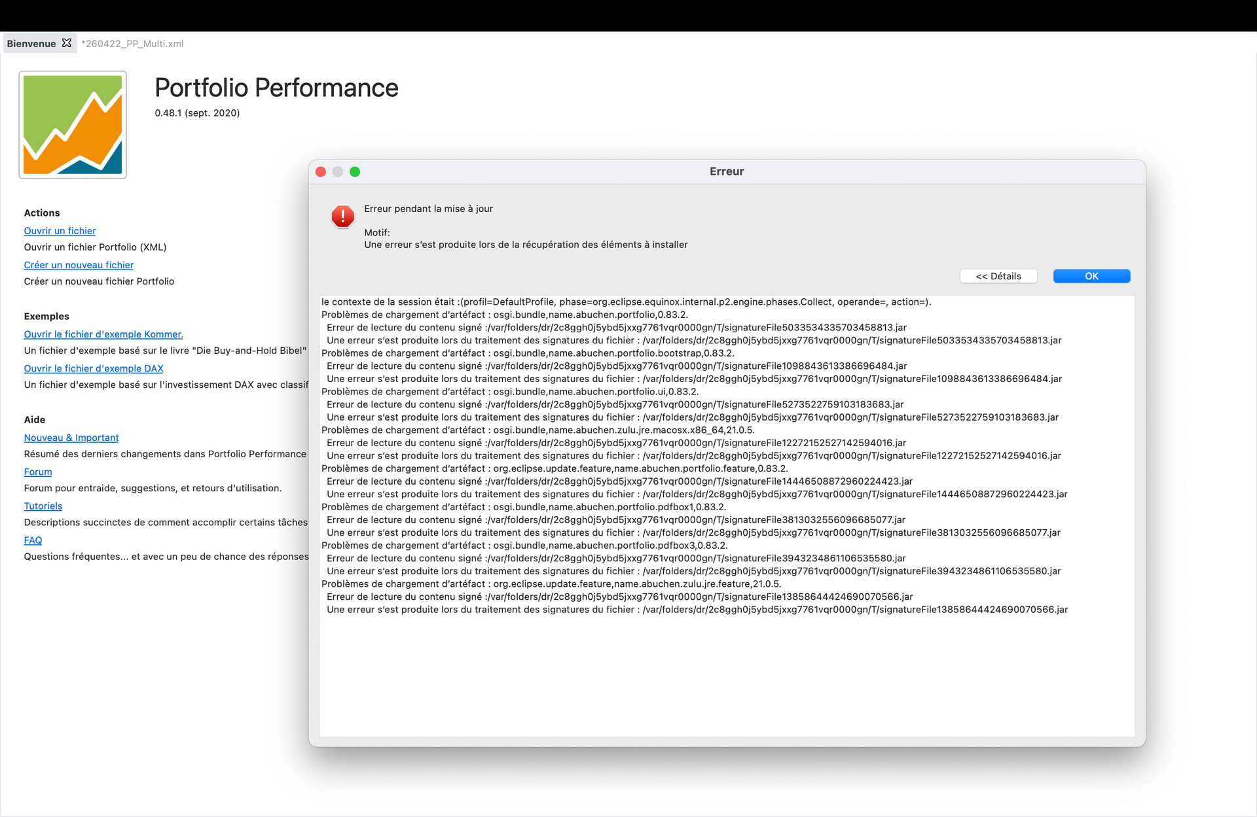Click the "Erreur pendant la mise à jour" message
The height and width of the screenshot is (817, 1257).
coord(428,209)
